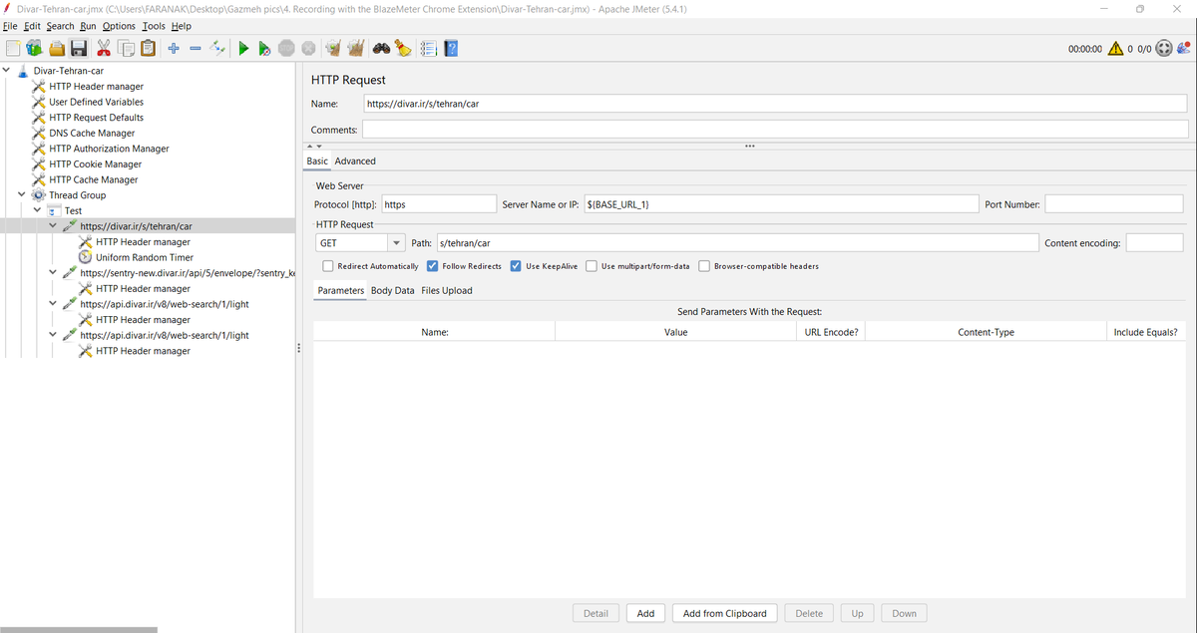Screen dimensions: 1197x633
Task: Select the sentry-new.divar.ir request sampler
Action: coord(188,273)
